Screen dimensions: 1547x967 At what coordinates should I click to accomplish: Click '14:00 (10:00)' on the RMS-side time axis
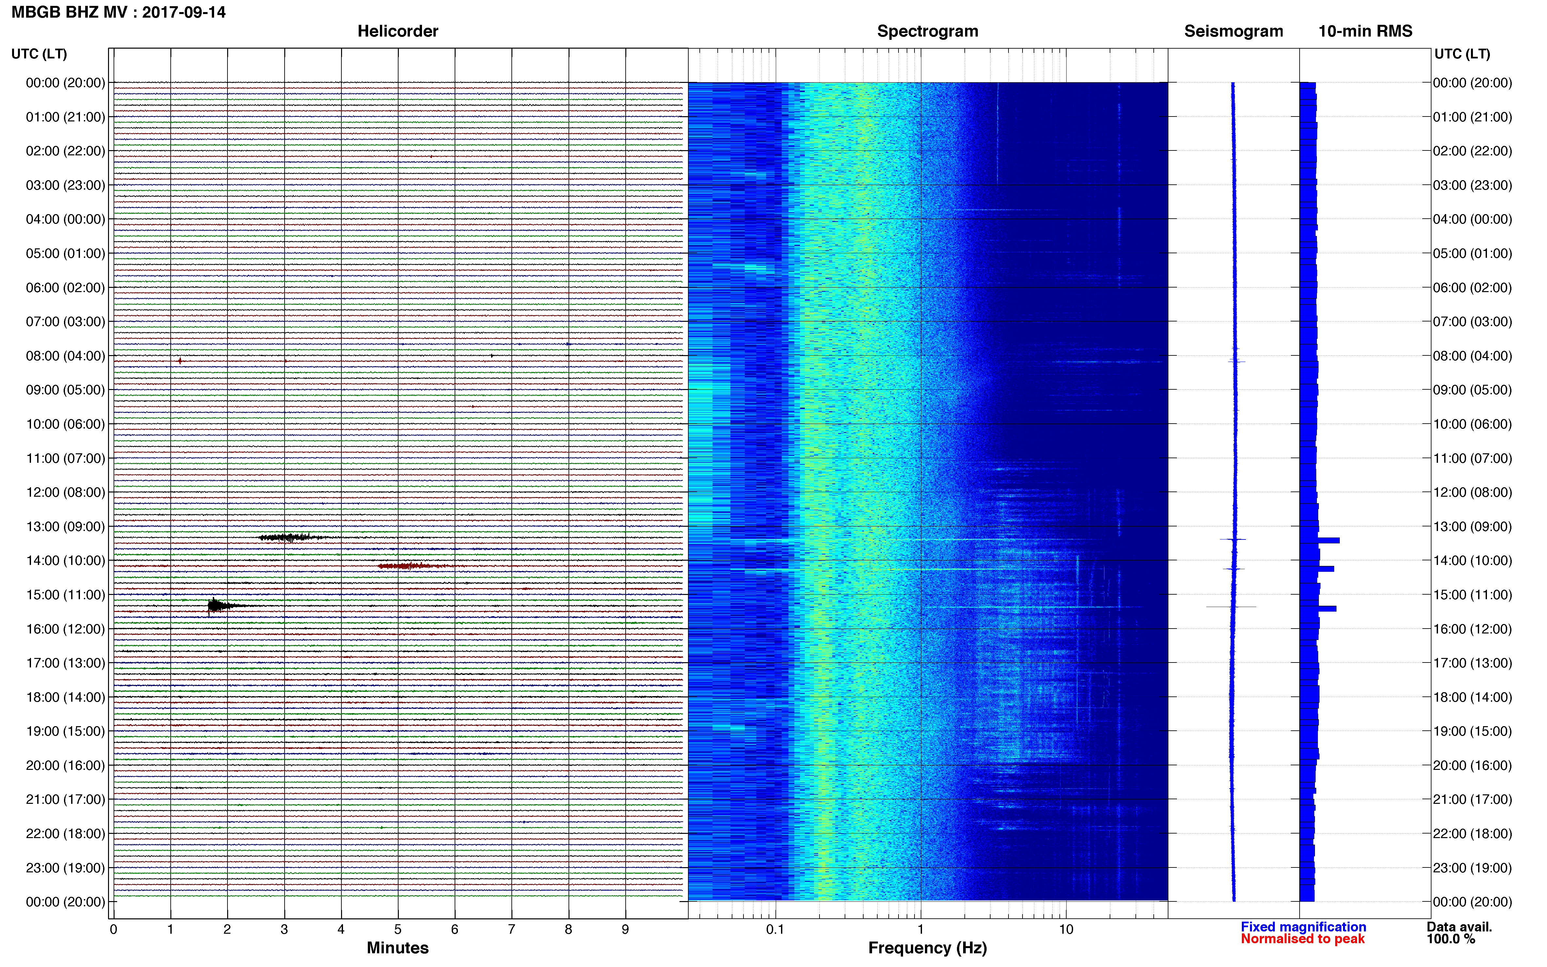click(x=1473, y=561)
